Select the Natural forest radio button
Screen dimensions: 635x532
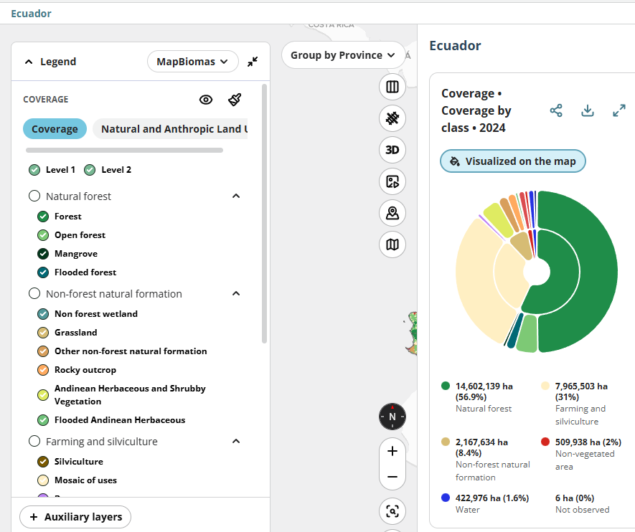click(x=34, y=196)
